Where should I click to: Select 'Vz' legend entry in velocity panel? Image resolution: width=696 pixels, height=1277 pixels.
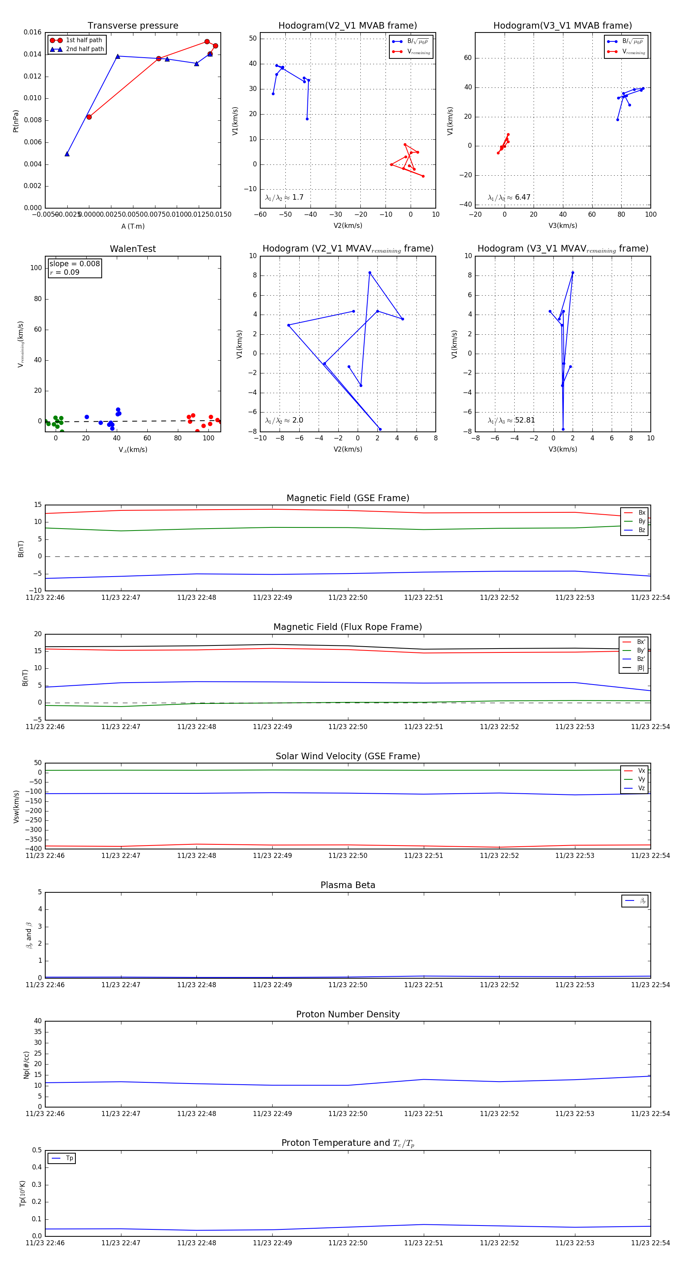pos(635,788)
